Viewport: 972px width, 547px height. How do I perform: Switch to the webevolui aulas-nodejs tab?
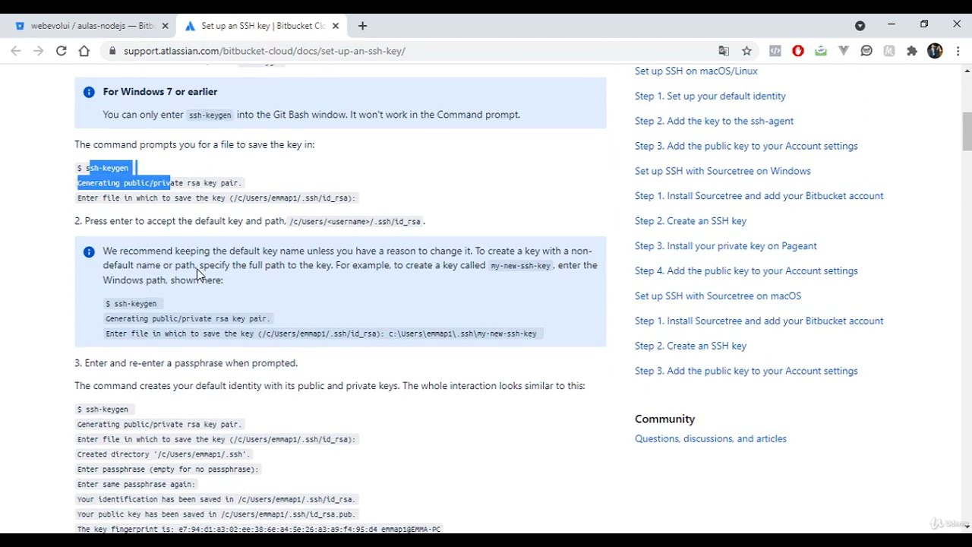pos(93,26)
